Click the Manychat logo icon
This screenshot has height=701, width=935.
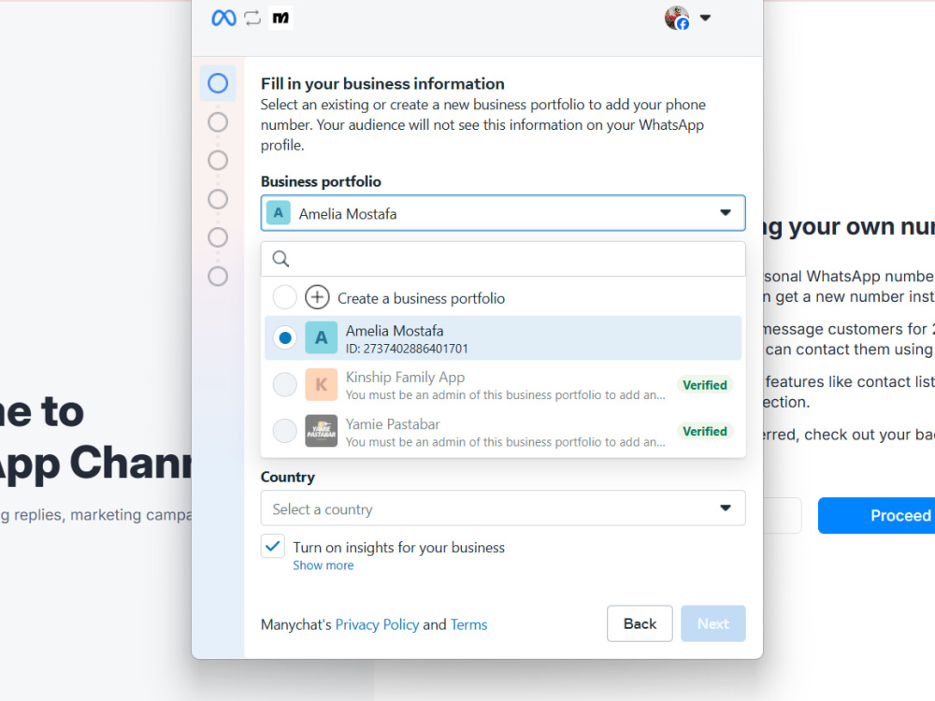(280, 18)
